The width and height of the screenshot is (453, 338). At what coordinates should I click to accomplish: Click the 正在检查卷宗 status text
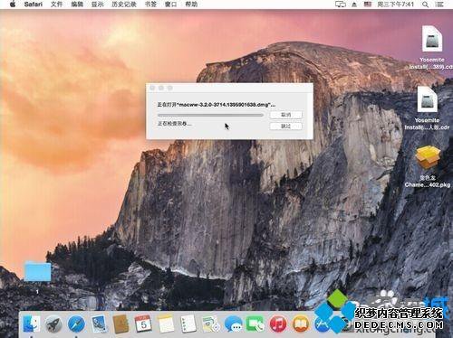tap(175, 124)
